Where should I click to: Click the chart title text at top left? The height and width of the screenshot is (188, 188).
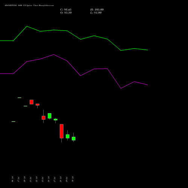[29, 6]
